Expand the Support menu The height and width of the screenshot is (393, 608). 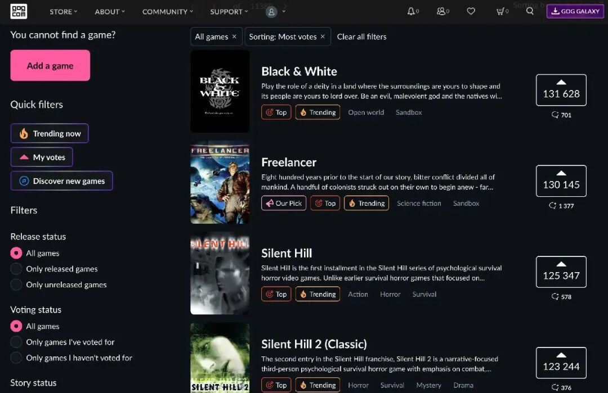(x=229, y=12)
